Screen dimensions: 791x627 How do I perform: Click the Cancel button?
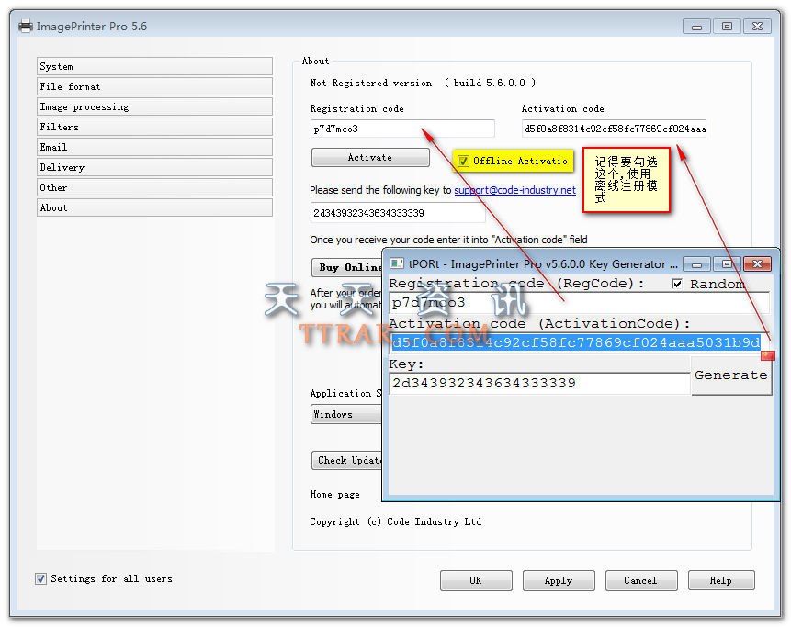[640, 580]
